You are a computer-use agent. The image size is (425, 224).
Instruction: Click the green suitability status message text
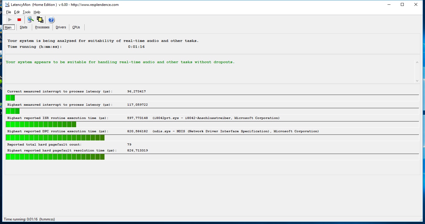click(x=120, y=62)
